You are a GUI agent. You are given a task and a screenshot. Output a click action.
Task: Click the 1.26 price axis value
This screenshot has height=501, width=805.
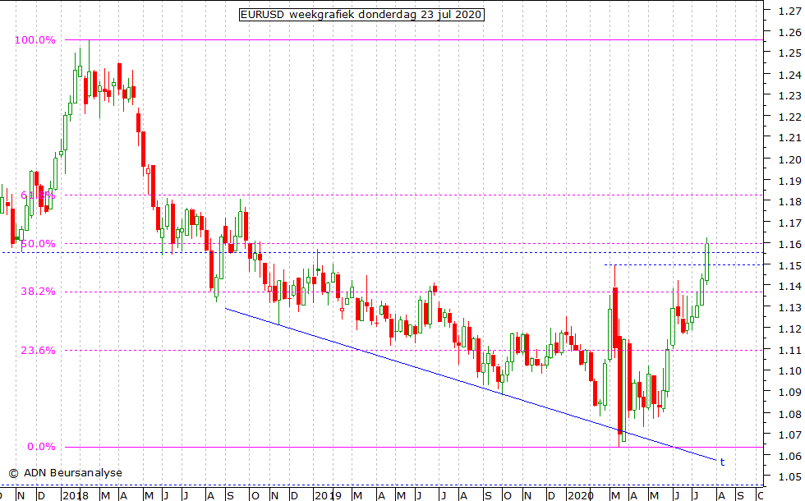pyautogui.click(x=789, y=32)
